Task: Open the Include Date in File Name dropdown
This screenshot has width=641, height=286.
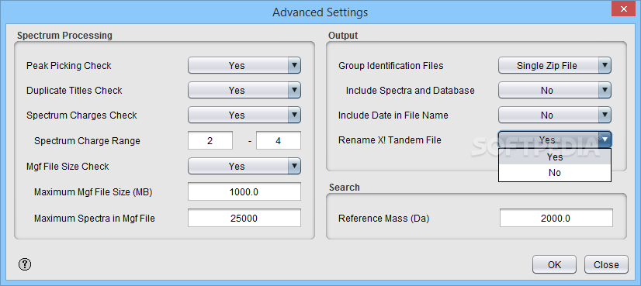Action: coord(555,115)
